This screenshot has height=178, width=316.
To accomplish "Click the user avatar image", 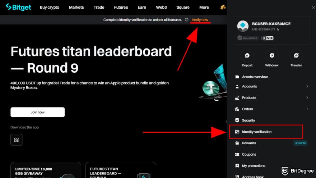I will click(243, 26).
